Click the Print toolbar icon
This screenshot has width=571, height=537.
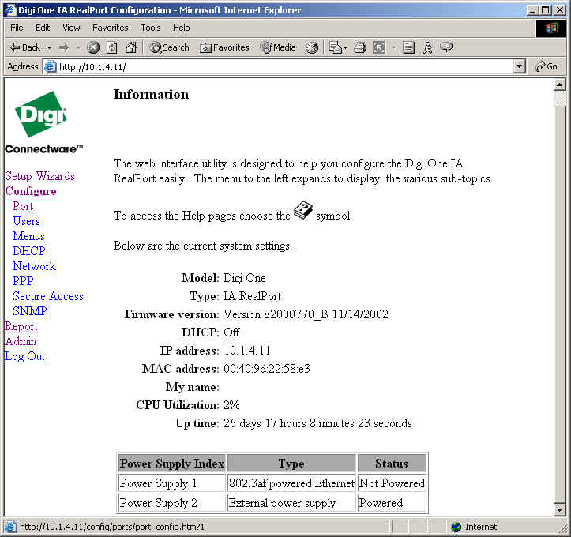360,47
